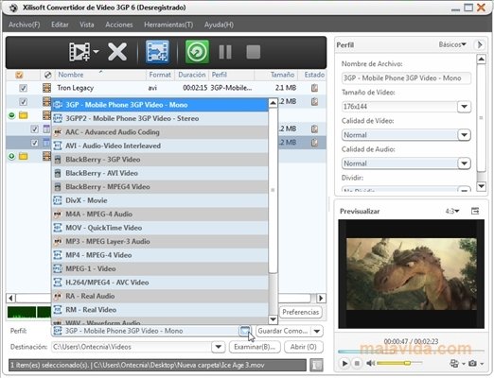Click the Destinación path field

(132, 347)
